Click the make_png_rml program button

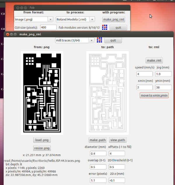point(114,20)
